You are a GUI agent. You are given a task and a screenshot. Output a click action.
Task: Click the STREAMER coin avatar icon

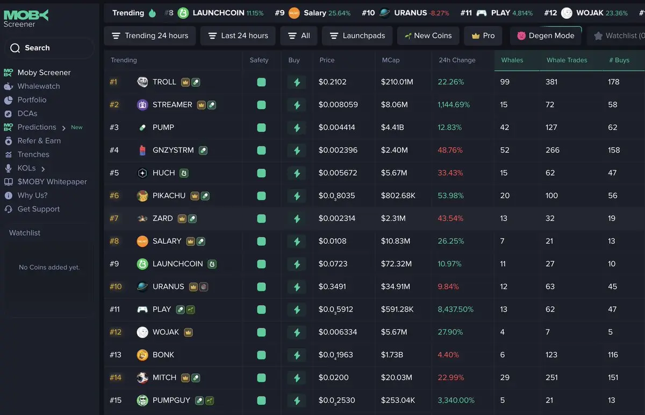(x=142, y=105)
